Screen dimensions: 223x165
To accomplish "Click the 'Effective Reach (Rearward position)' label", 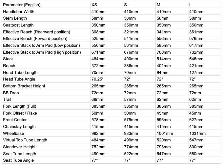I will 36,32.
